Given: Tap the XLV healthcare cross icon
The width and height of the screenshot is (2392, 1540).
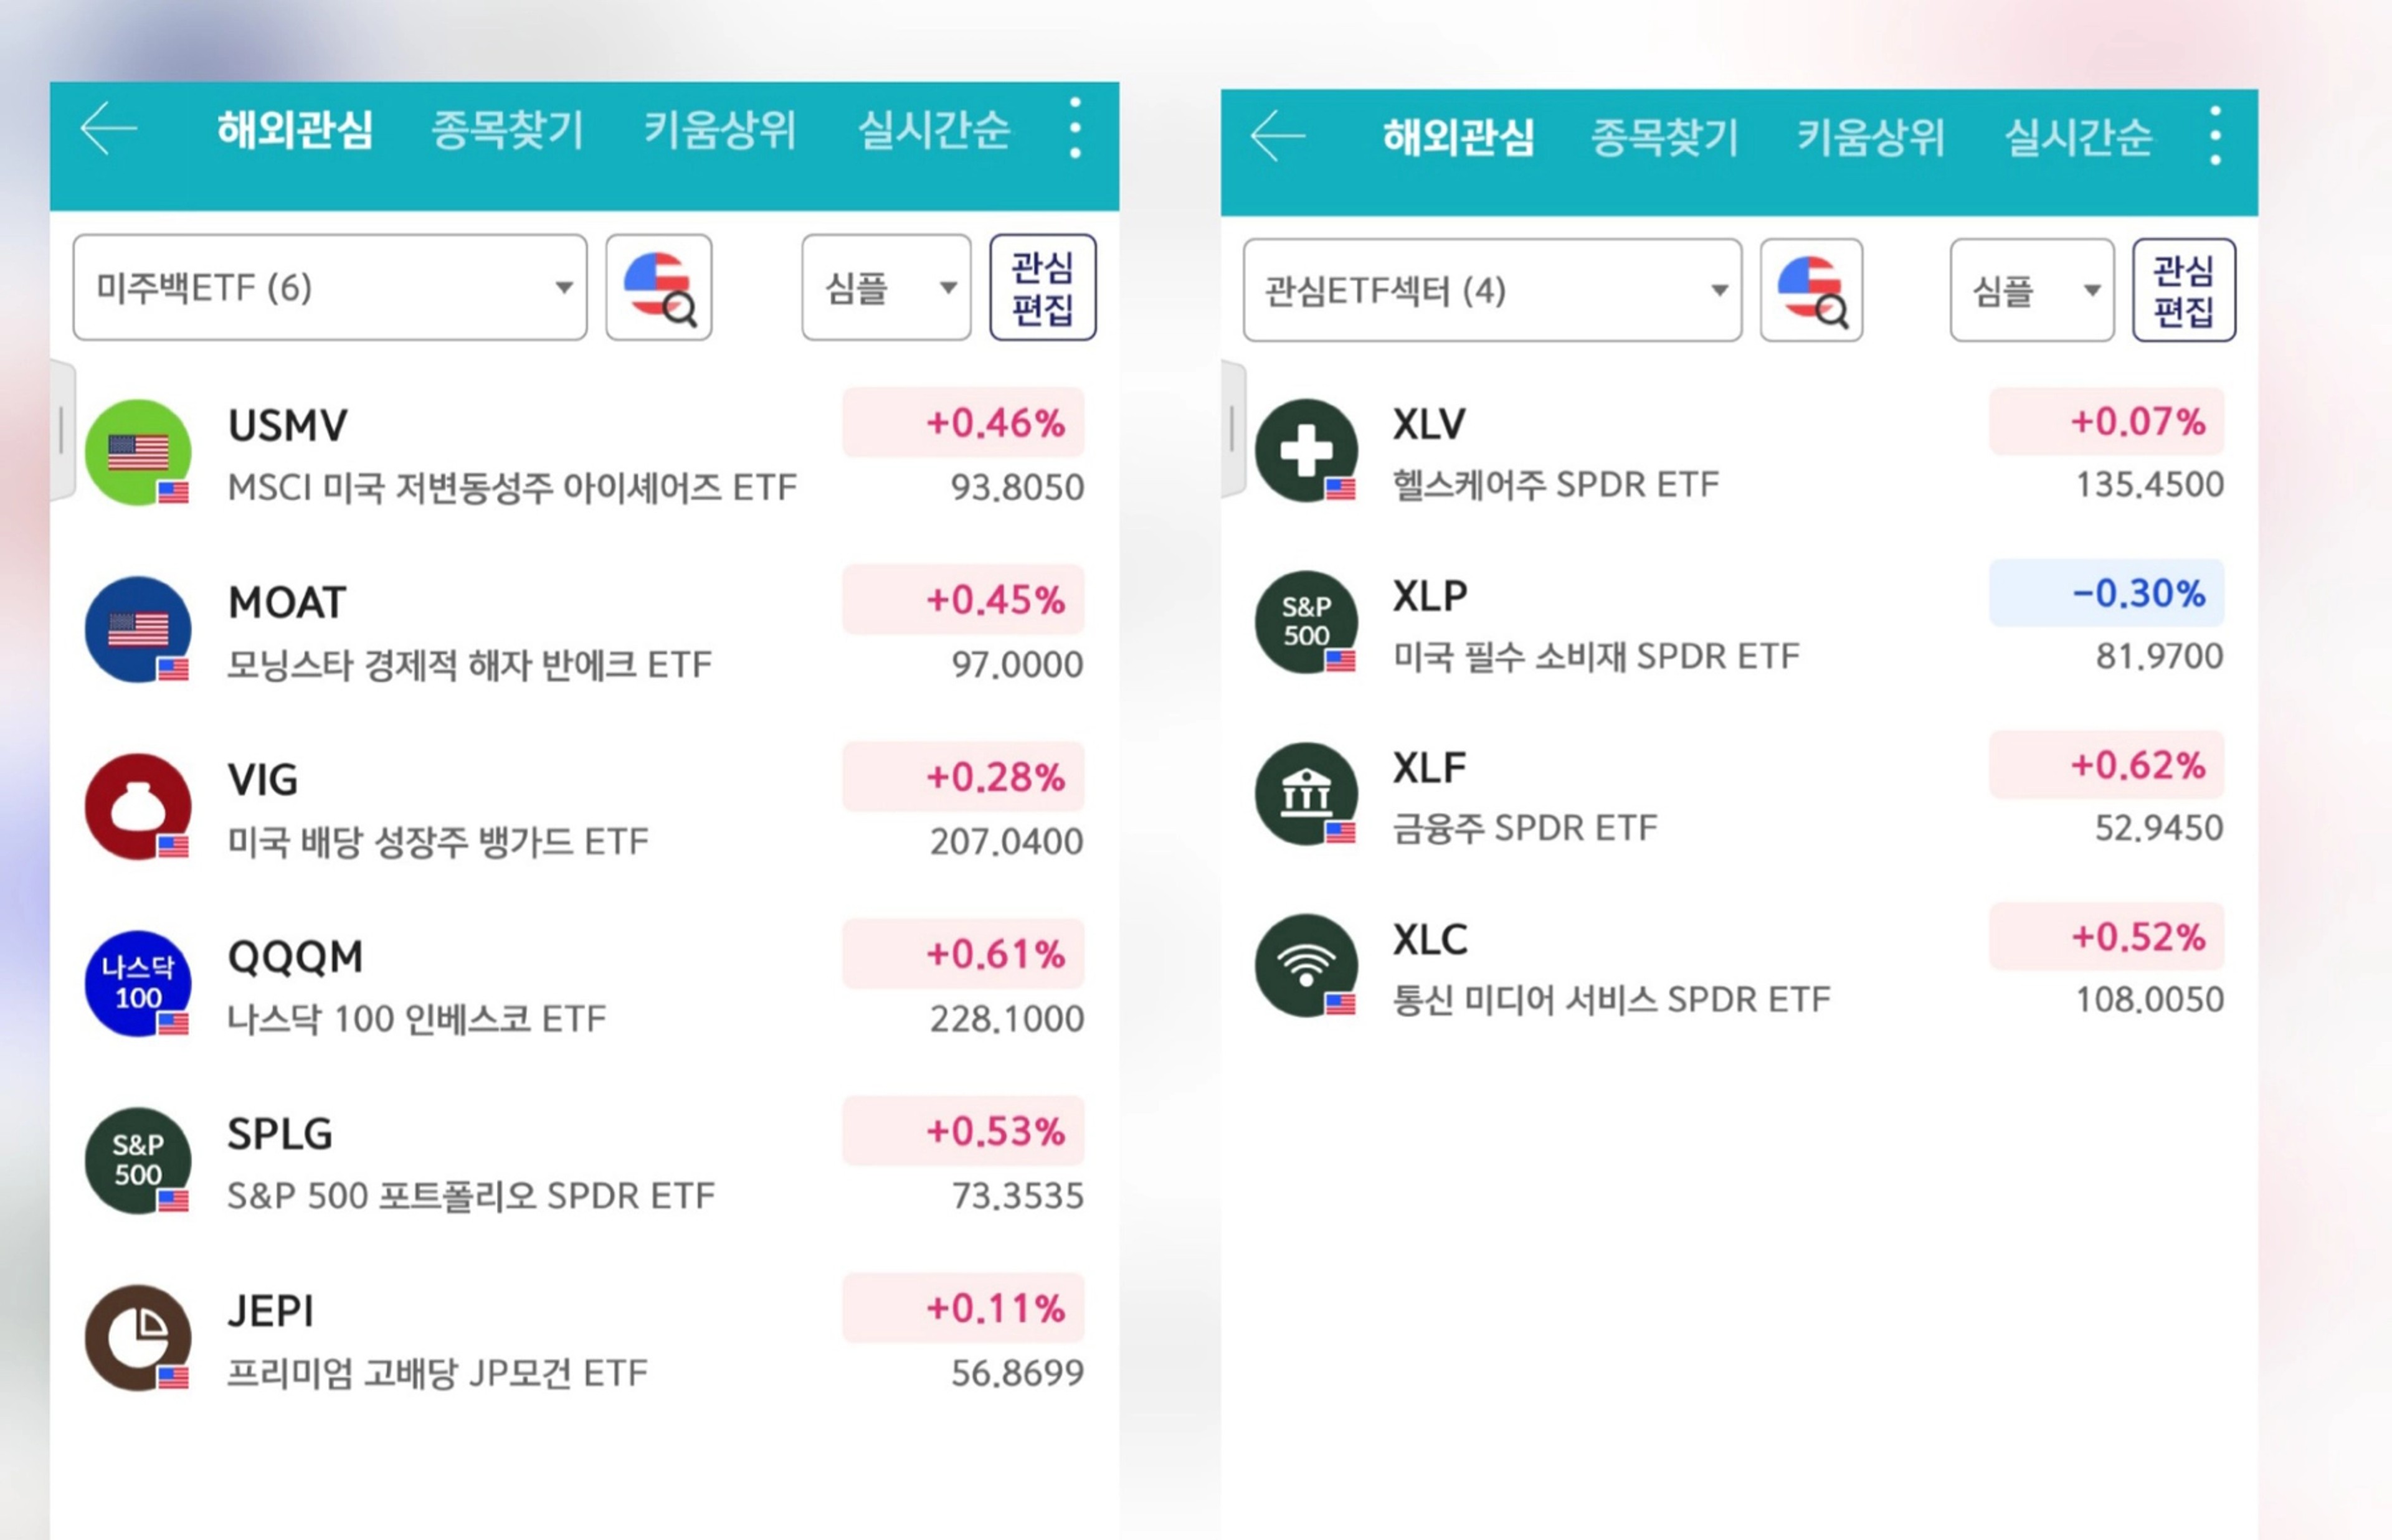Looking at the screenshot, I should click(x=1306, y=450).
